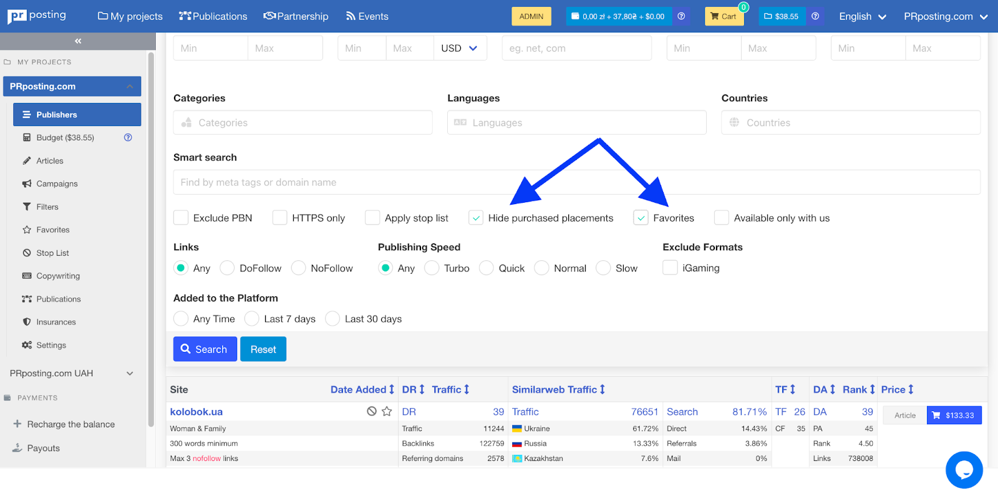Screen dimensions: 998x501
Task: Sort by Similarweb Traffic
Action: coord(558,389)
